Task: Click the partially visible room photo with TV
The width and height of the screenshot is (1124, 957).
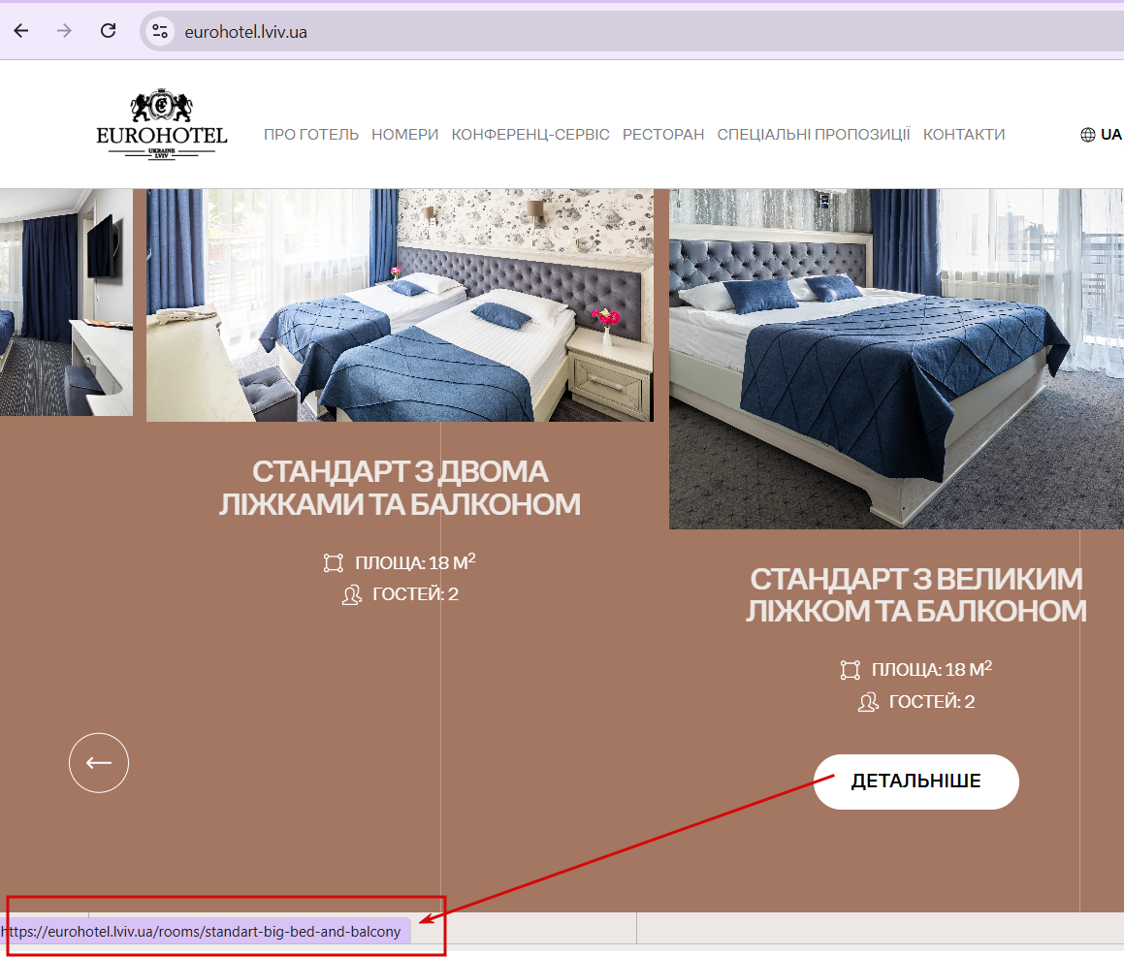Action: point(66,303)
